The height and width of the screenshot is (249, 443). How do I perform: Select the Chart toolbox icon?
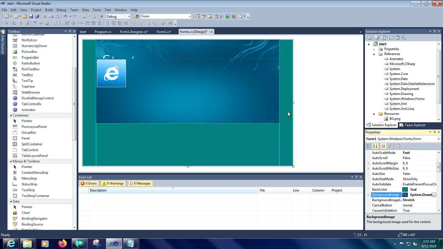point(15,213)
